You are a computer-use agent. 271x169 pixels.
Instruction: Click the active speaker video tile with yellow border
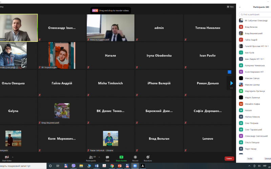[x=19, y=28]
